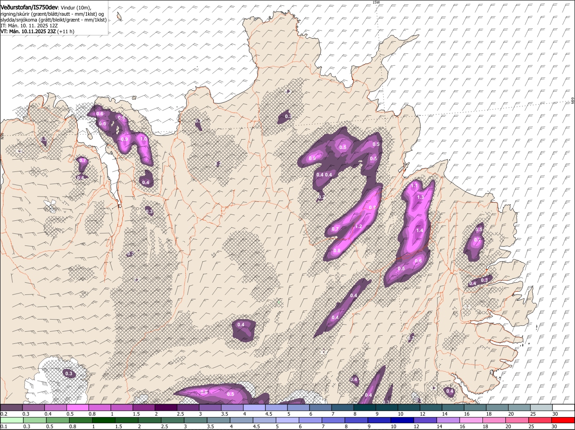Select the snow legend swatch between 6 and 7
The width and height of the screenshot is (575, 430).
pos(320,408)
